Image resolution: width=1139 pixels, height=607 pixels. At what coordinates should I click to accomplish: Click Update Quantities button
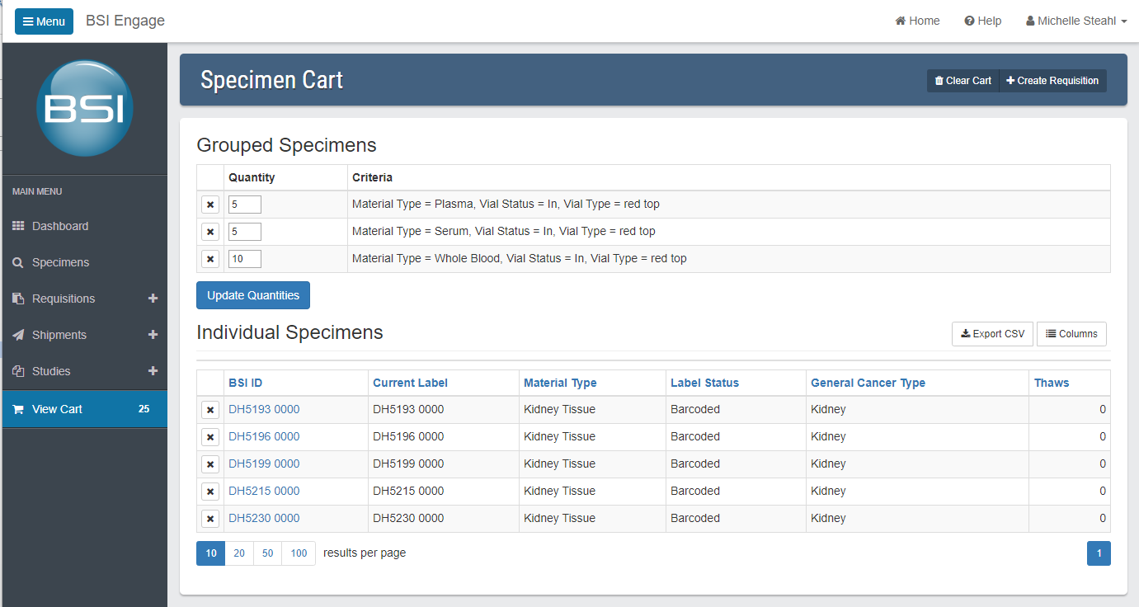(253, 295)
